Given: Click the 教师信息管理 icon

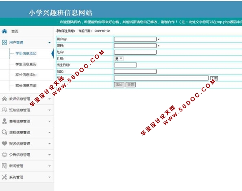Looking at the screenshot, I should [x=4, y=99].
